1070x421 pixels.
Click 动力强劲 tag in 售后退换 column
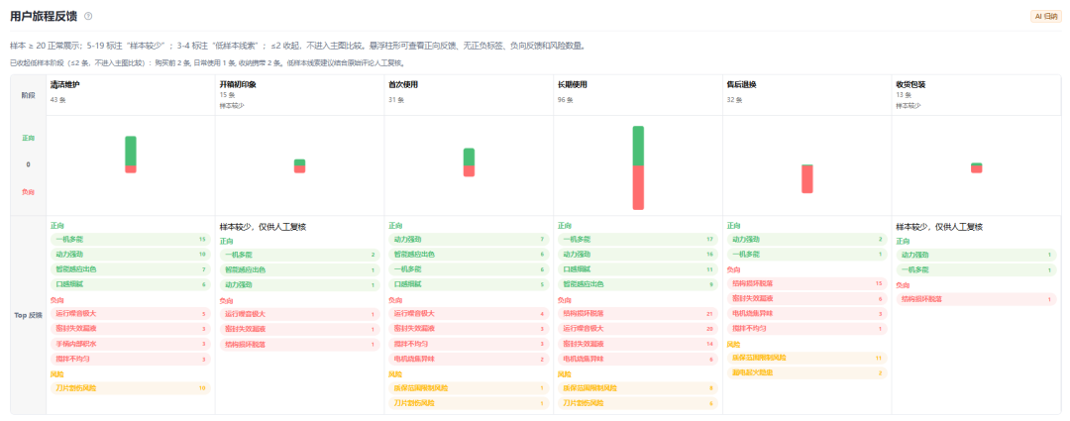(807, 240)
